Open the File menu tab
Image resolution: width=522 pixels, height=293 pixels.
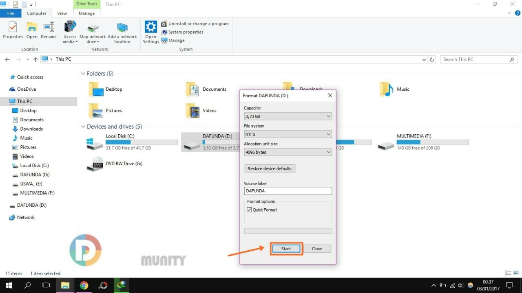click(x=11, y=13)
